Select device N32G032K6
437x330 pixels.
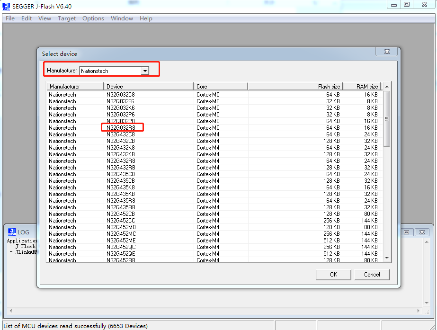pos(214,108)
